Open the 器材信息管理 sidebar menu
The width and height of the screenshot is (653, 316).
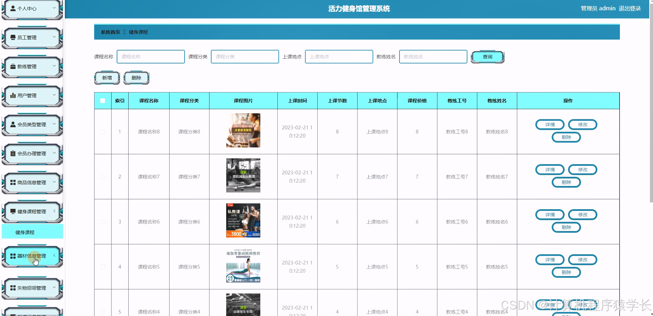coord(32,256)
